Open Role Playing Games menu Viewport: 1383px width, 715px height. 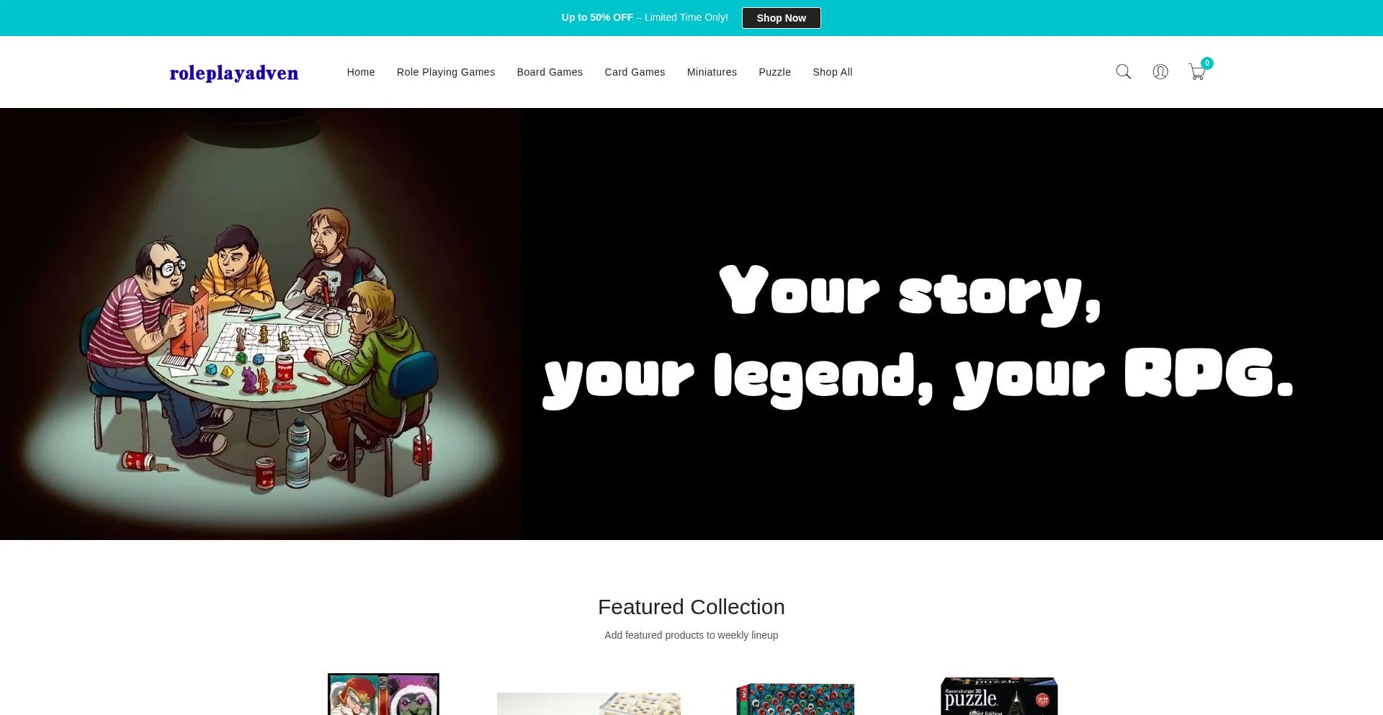[x=446, y=72]
